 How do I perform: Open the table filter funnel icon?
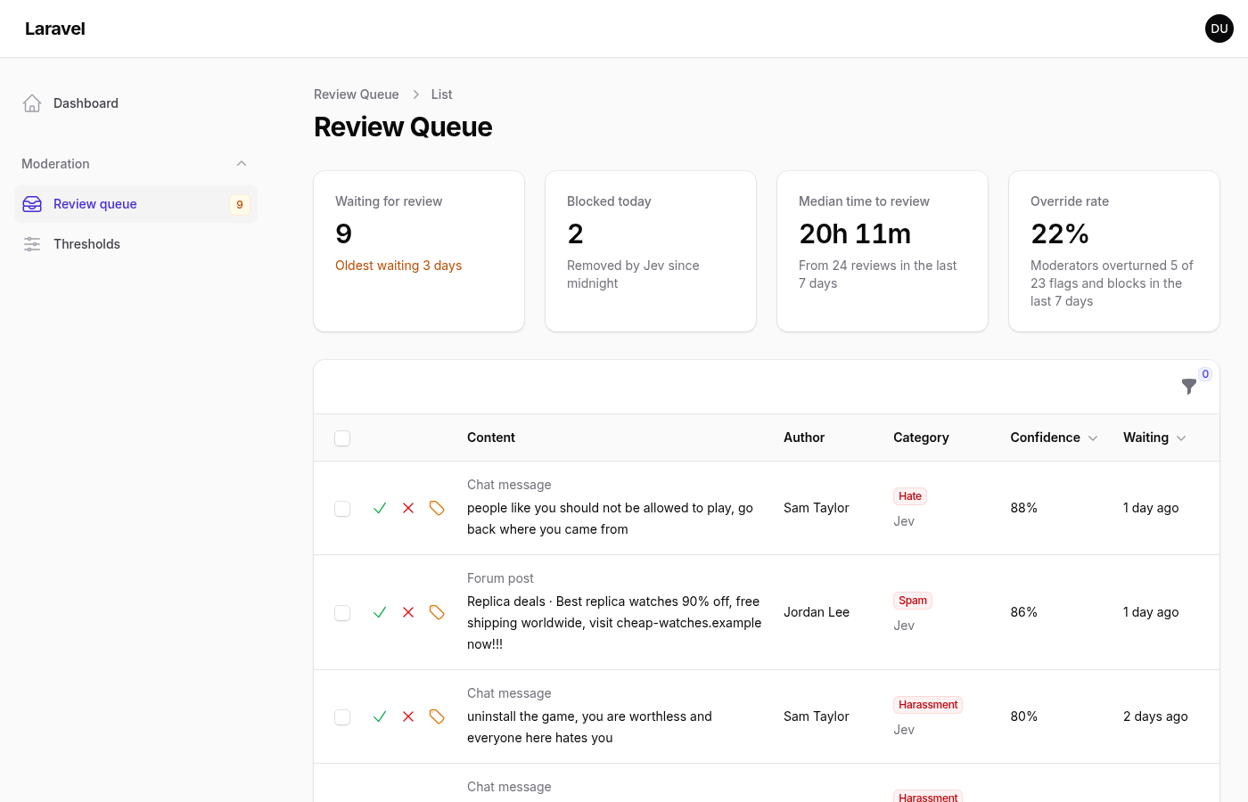(1189, 387)
